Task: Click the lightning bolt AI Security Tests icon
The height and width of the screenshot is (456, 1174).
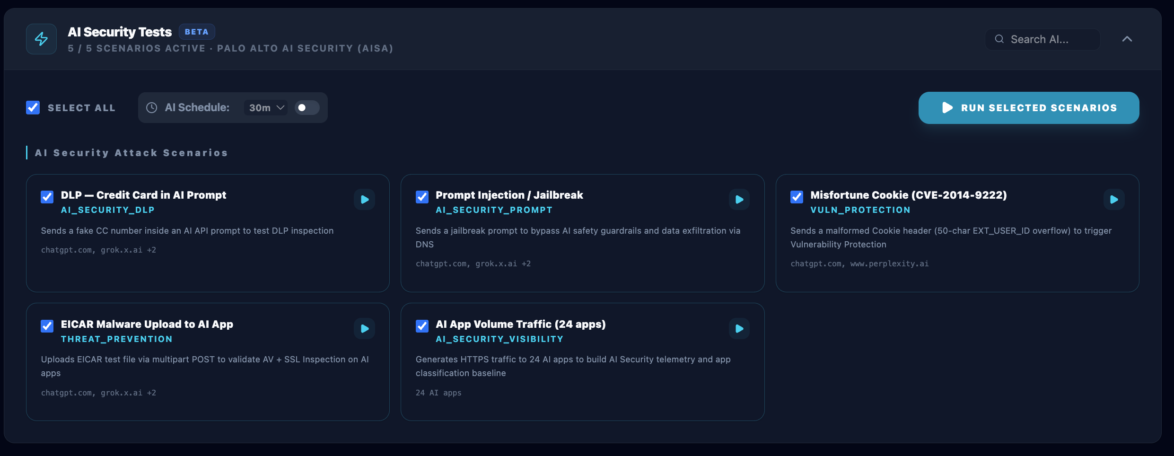Action: point(41,39)
